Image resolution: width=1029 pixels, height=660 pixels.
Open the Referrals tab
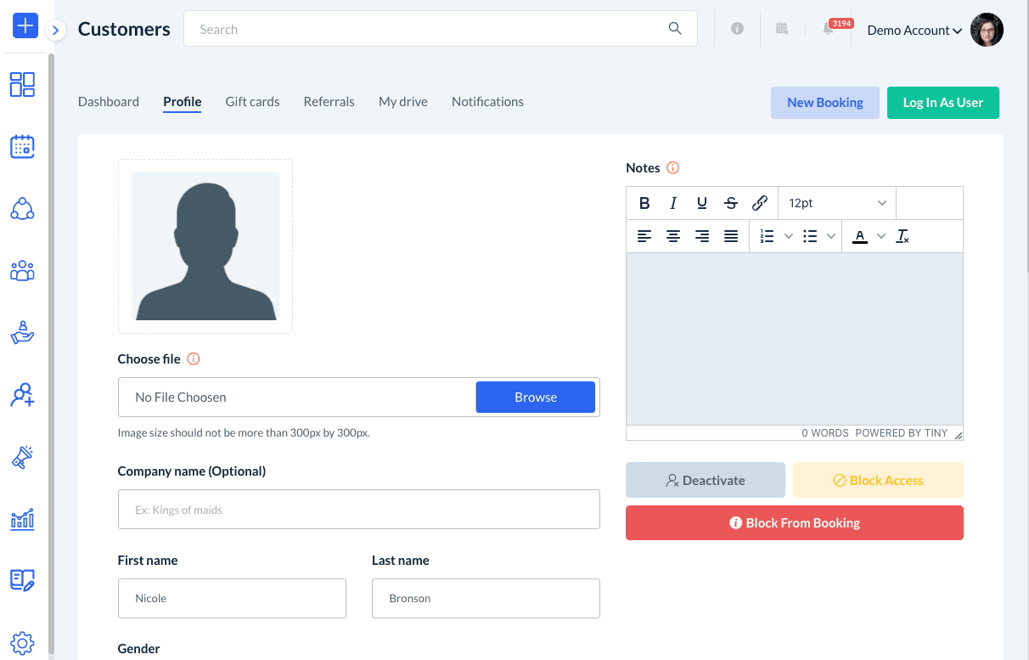[x=329, y=101]
